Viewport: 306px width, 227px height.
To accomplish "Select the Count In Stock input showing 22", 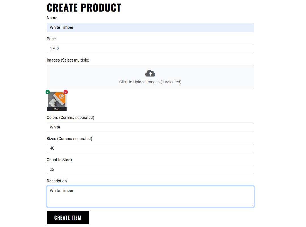I will pyautogui.click(x=150, y=169).
